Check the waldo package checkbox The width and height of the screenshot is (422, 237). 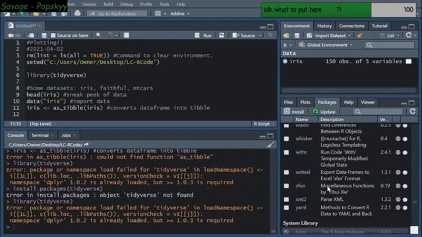(286, 126)
